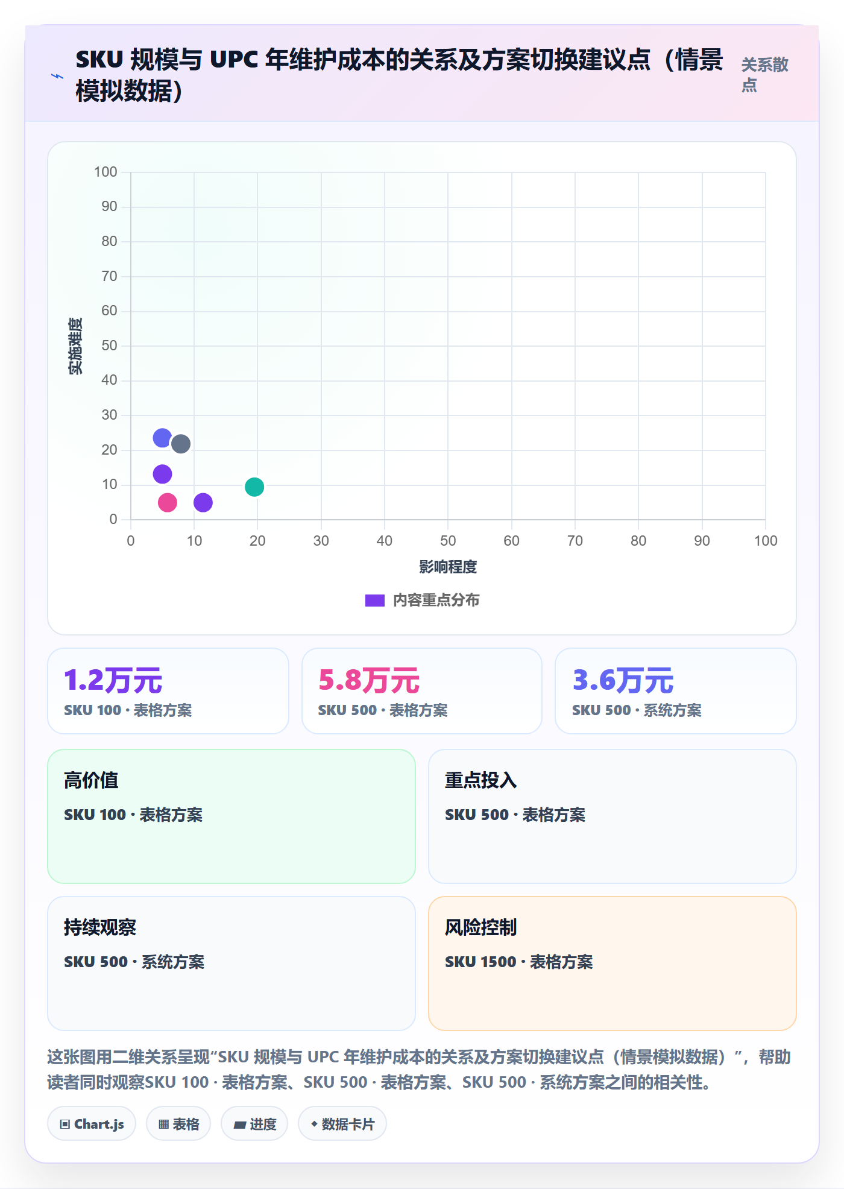Image resolution: width=844 pixels, height=1189 pixels.
Task: Click the 风险控制 card heading
Action: 481,927
